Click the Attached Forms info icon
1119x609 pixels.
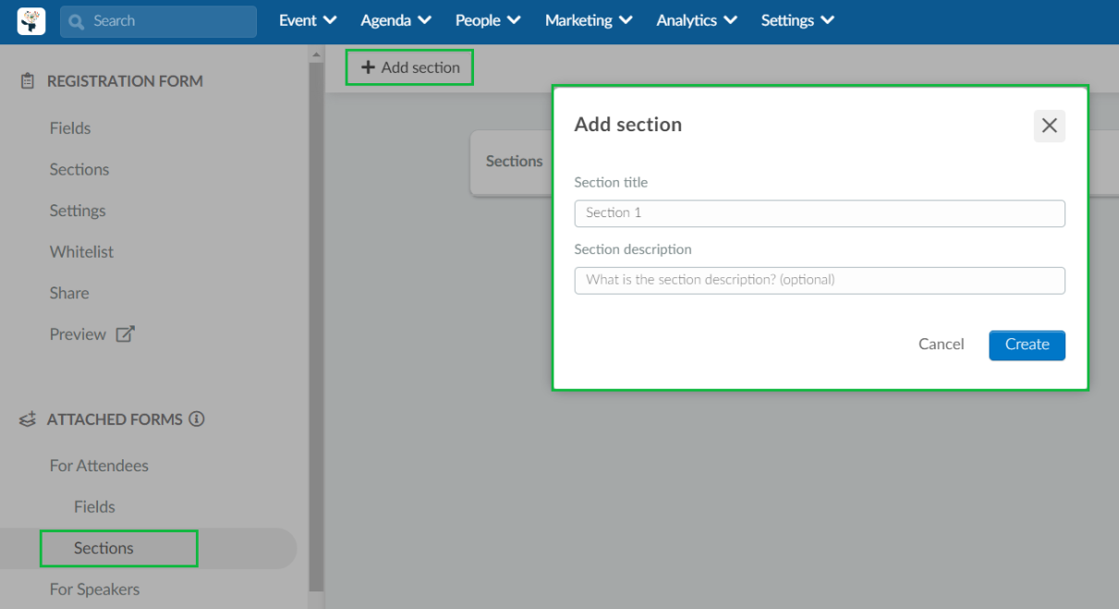coord(197,419)
